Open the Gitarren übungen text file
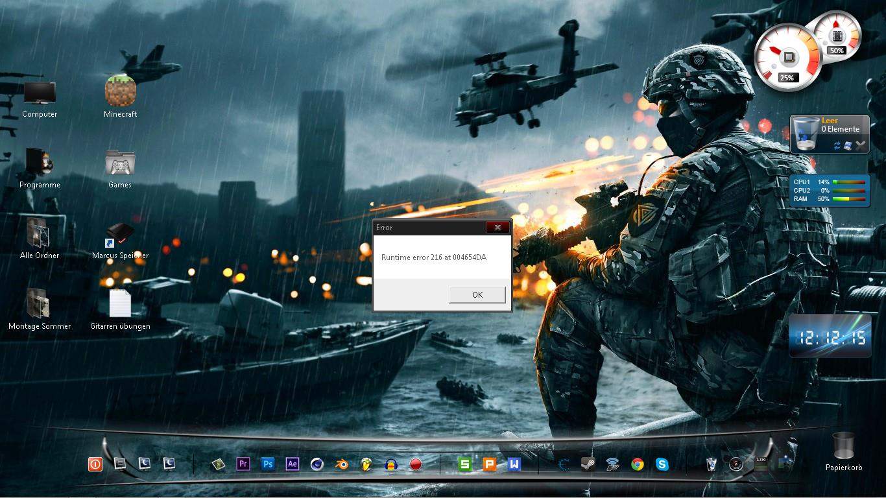Image resolution: width=886 pixels, height=498 pixels. point(121,311)
